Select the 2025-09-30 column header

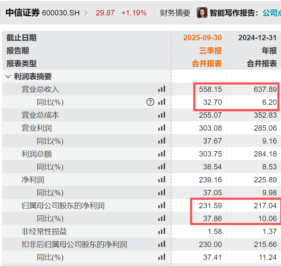tap(202, 38)
